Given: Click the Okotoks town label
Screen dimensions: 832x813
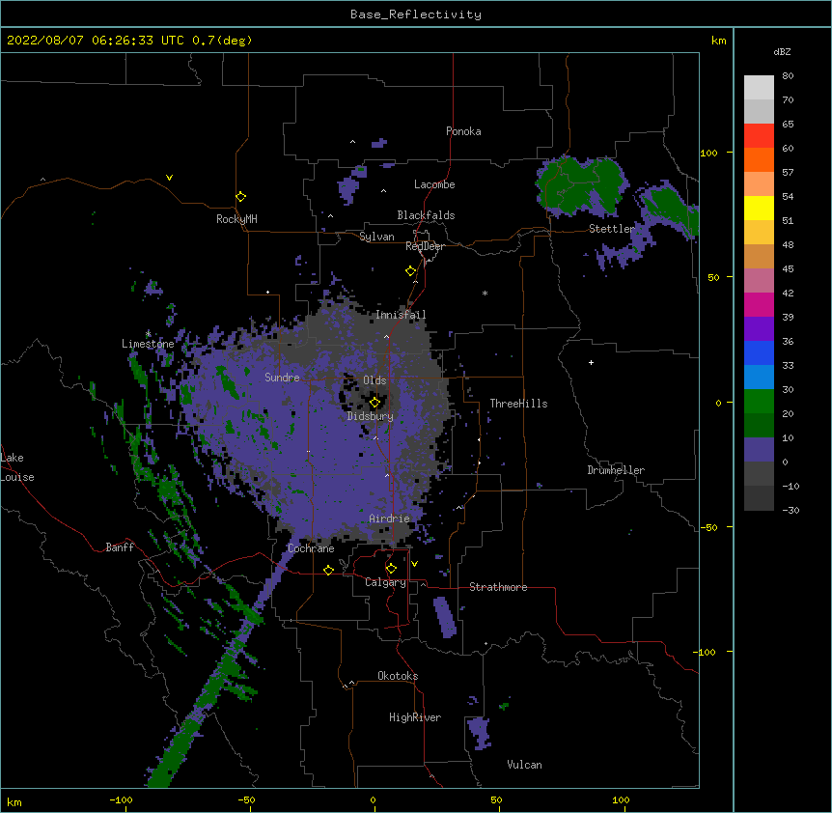Looking at the screenshot, I should point(398,676).
